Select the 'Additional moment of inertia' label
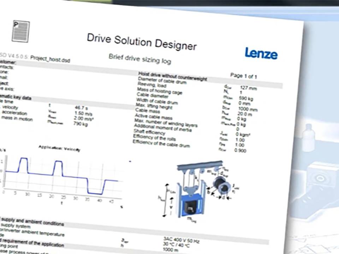The height and width of the screenshot is (254, 339). pos(162,127)
